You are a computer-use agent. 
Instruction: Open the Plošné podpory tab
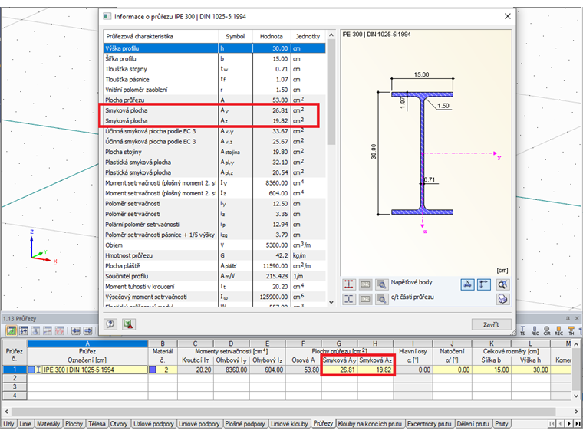(x=245, y=424)
